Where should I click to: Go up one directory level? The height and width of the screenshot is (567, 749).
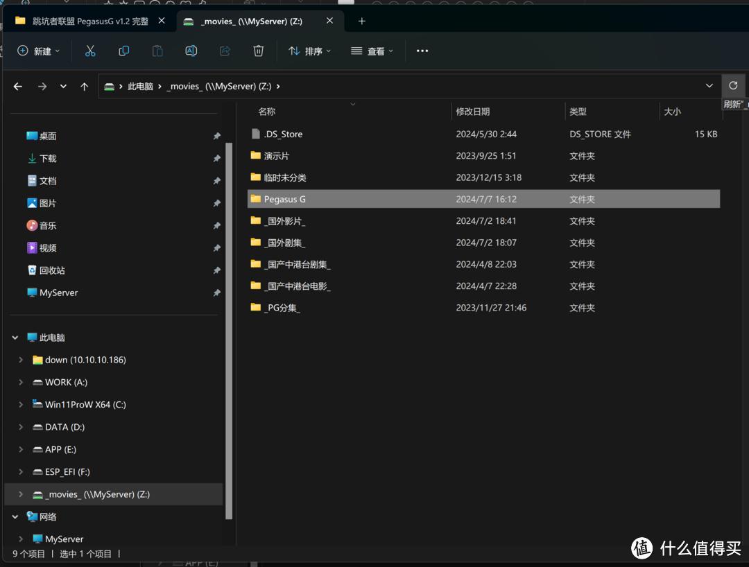pyautogui.click(x=85, y=87)
